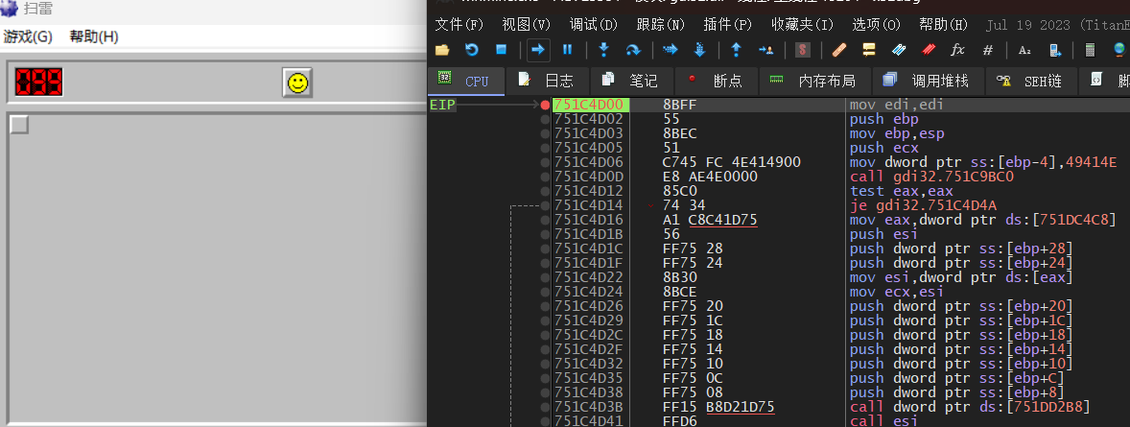Screen dimensions: 1130x427
Task: Select address 751C4D16 in disassembly
Action: tap(589, 220)
